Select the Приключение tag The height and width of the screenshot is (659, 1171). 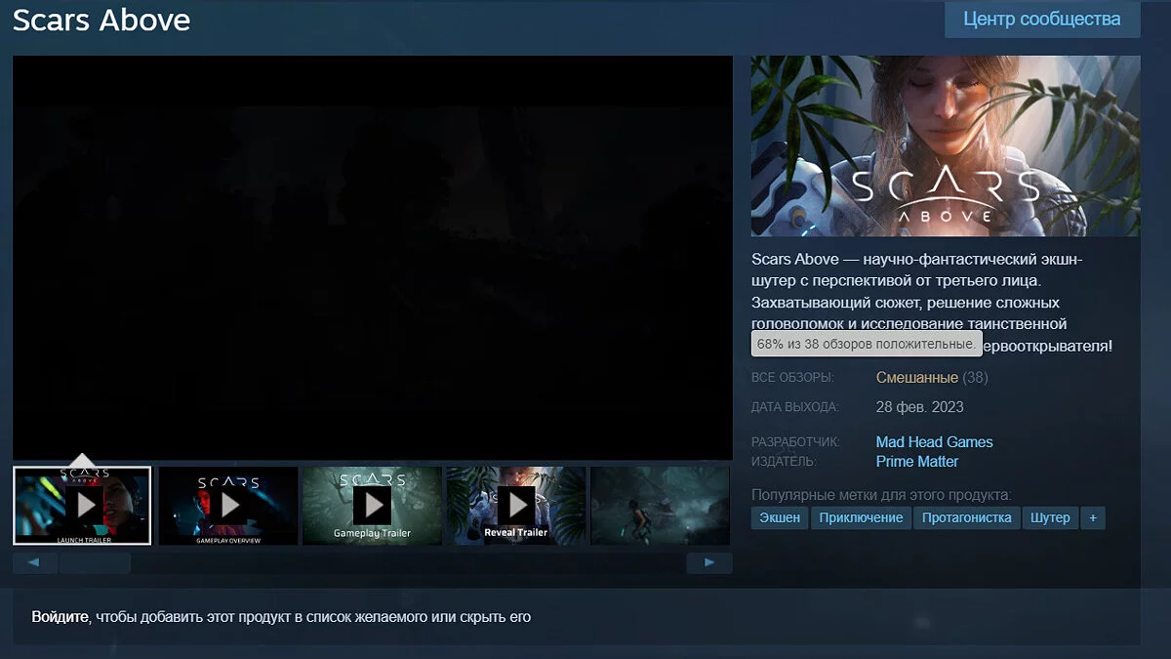861,517
